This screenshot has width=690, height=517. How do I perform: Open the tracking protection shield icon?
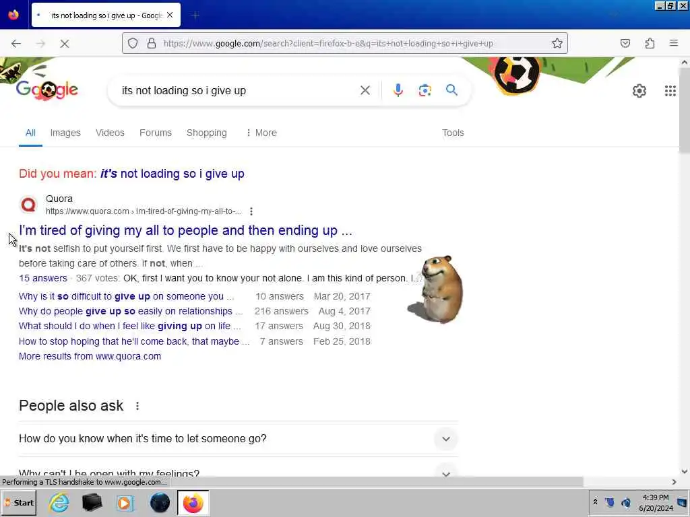coord(133,43)
